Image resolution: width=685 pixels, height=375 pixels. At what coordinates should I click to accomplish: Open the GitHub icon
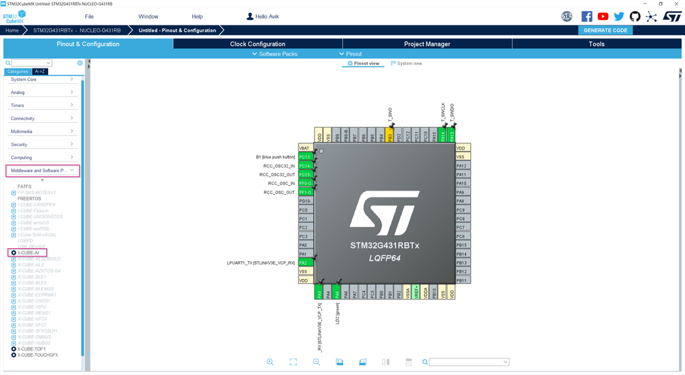tap(635, 16)
